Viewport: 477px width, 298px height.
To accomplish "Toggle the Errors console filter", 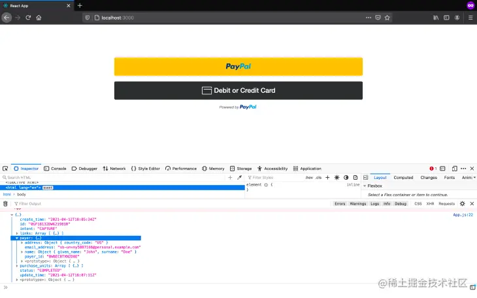I will coord(340,204).
